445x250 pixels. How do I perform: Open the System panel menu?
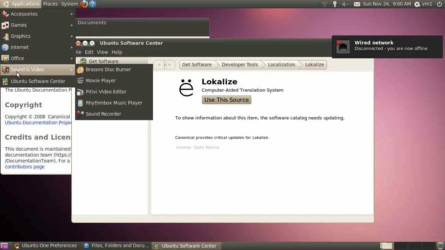[x=70, y=4]
